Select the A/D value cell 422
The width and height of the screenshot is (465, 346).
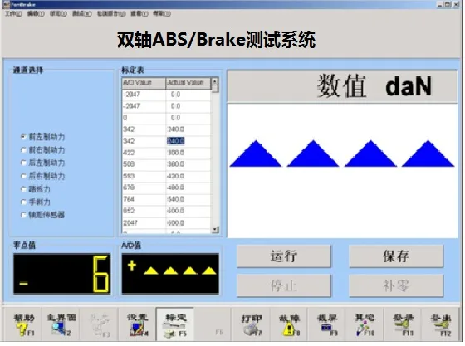[144, 153]
